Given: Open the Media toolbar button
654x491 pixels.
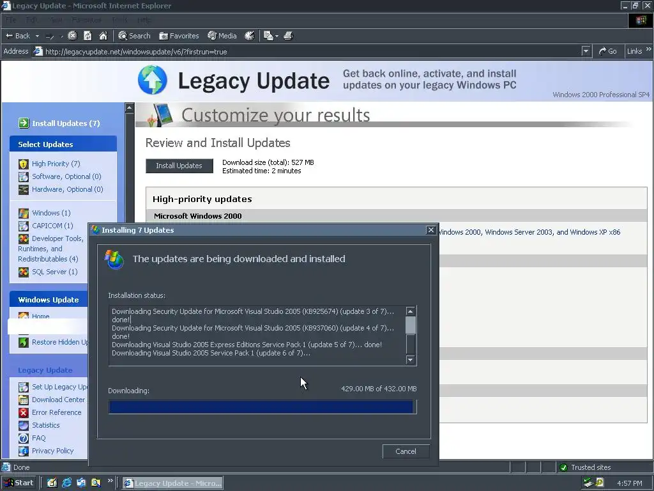Looking at the screenshot, I should pos(222,36).
